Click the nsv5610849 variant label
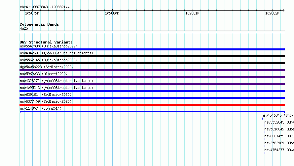294x166 pixels. tap(279, 129)
